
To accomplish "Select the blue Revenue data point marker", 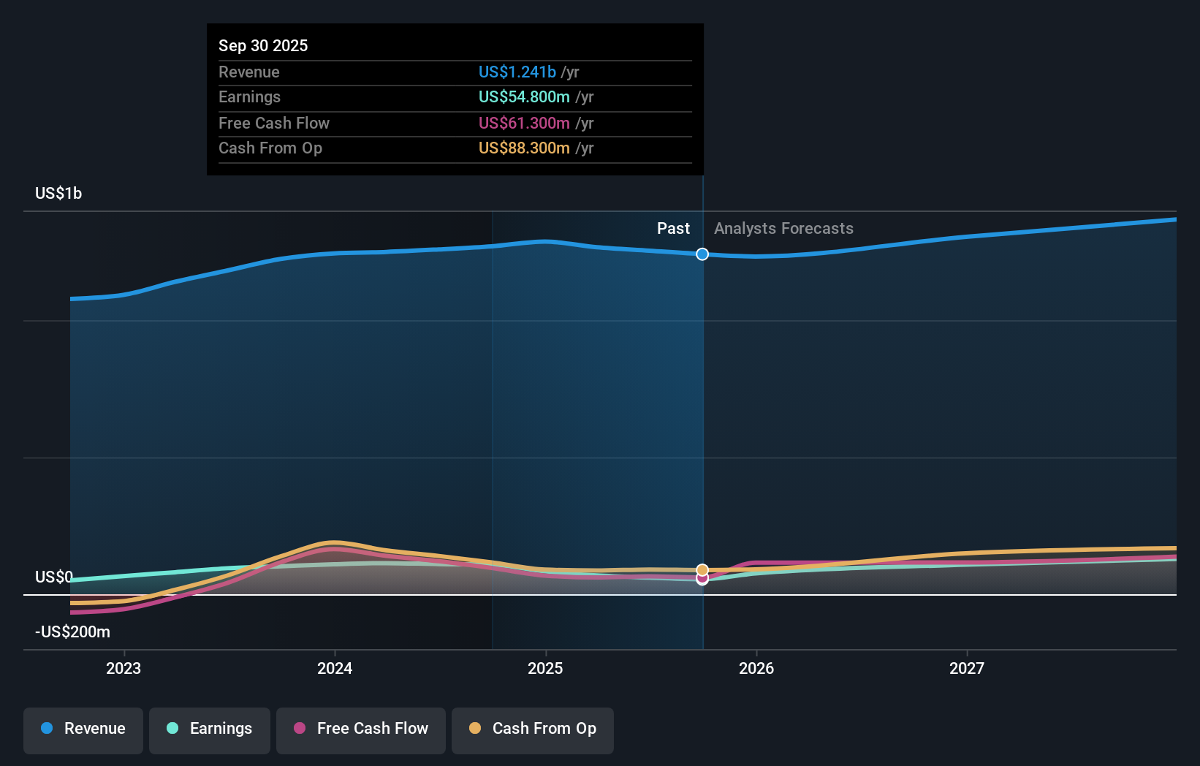I will [702, 254].
